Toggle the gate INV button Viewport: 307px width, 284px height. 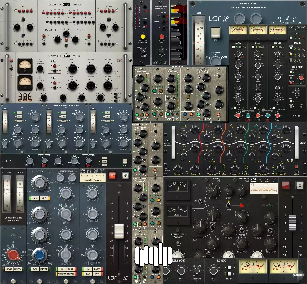coord(97,274)
